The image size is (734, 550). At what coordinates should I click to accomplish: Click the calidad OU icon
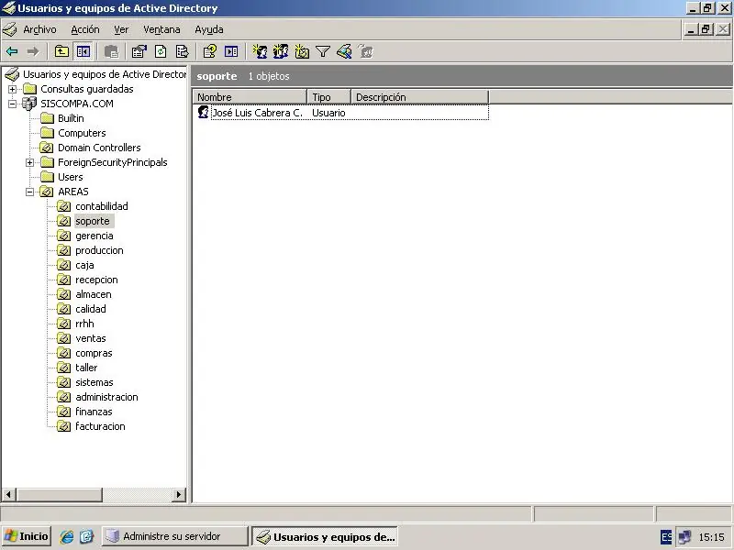pos(63,309)
